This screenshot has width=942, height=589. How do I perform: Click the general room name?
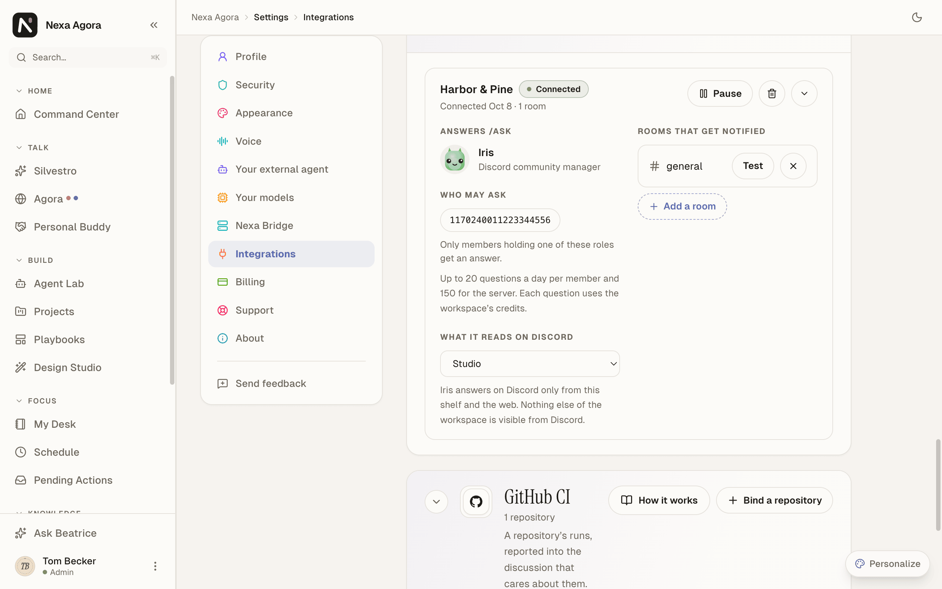684,166
